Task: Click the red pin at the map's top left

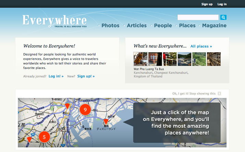Action: point(68,106)
